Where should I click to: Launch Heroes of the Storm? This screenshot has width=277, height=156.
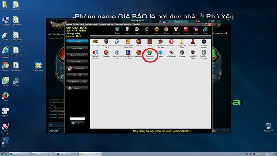tap(117, 55)
